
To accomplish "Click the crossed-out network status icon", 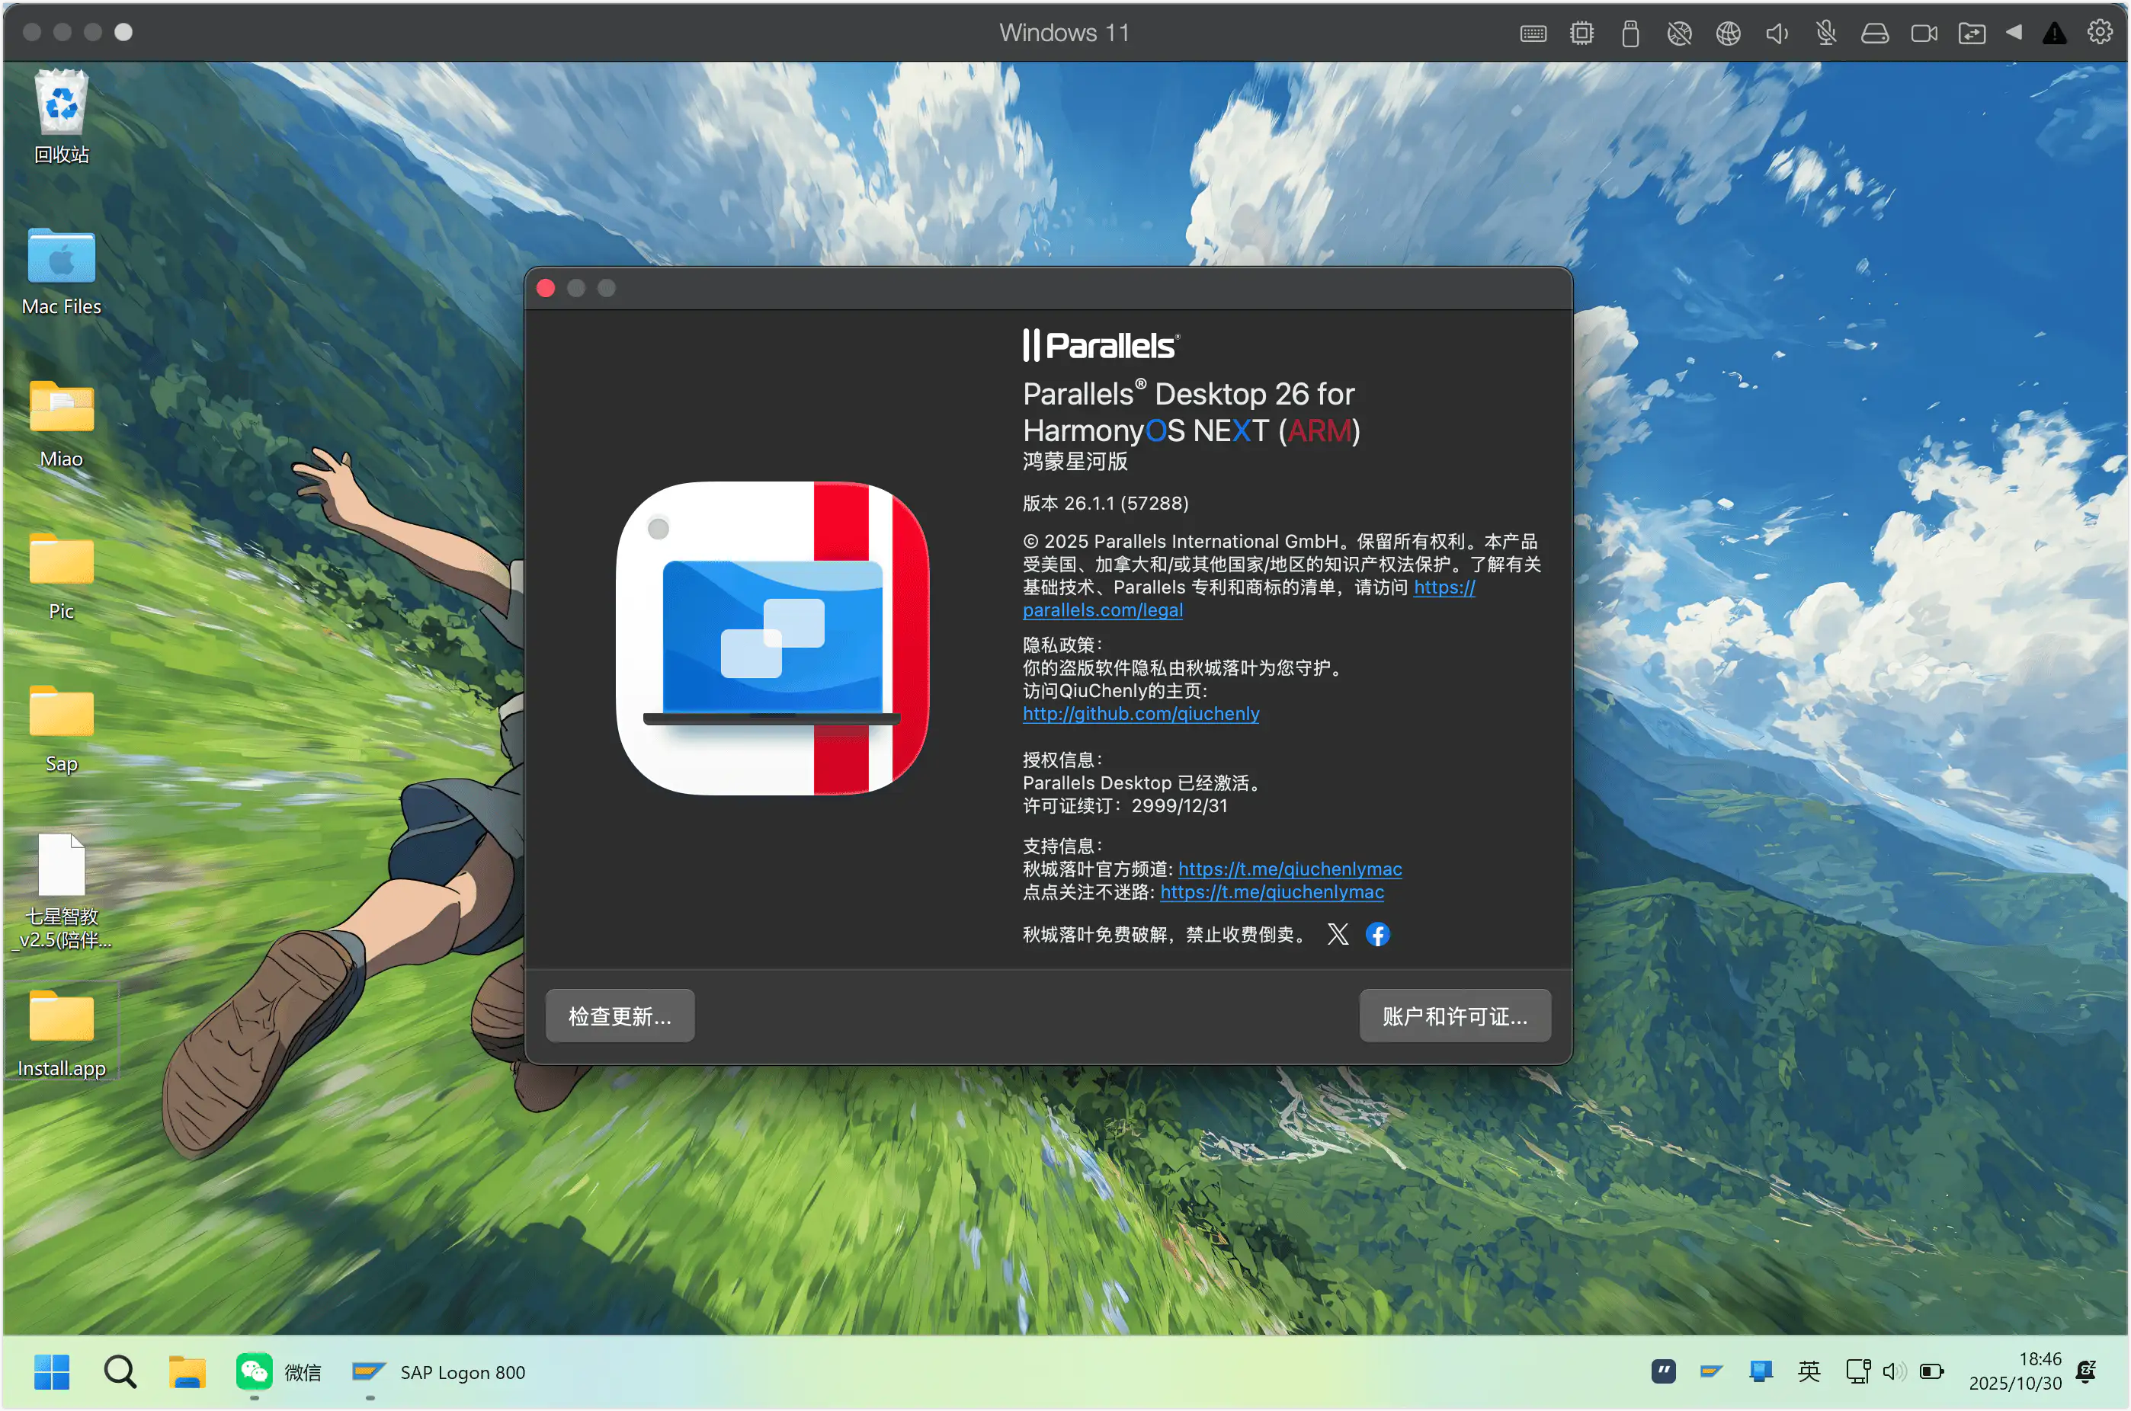I will click(1678, 33).
